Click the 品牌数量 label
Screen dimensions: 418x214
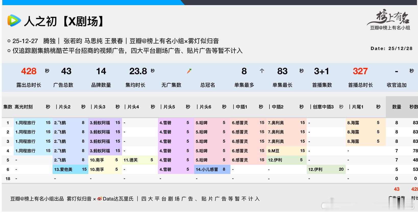[101, 85]
